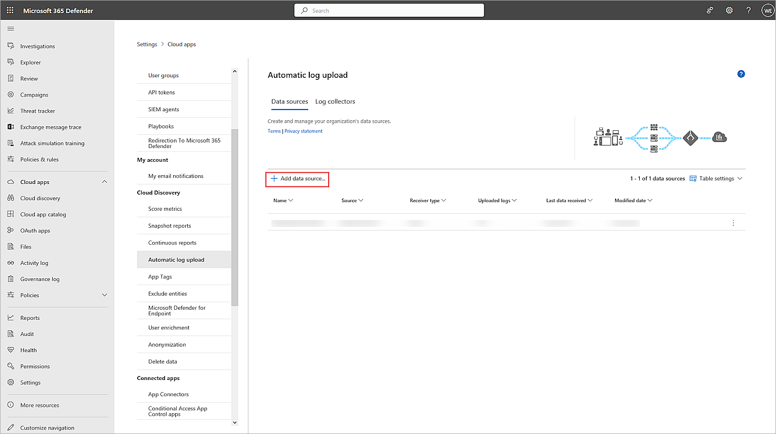This screenshot has width=776, height=434.
Task: Collapse the Cloud apps sidebar section
Action: click(105, 182)
